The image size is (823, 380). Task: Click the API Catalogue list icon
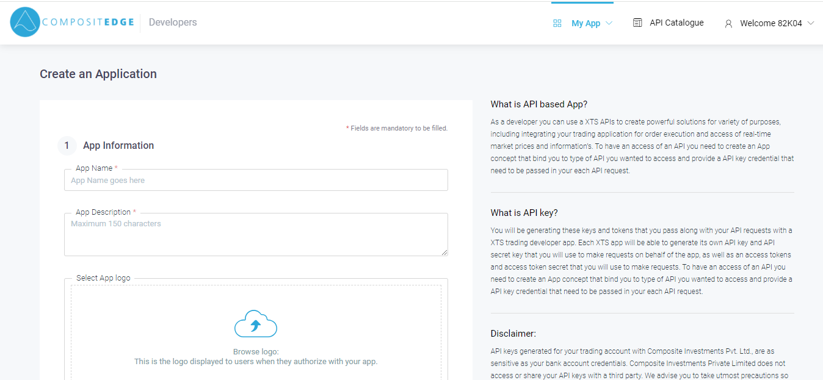pyautogui.click(x=637, y=23)
